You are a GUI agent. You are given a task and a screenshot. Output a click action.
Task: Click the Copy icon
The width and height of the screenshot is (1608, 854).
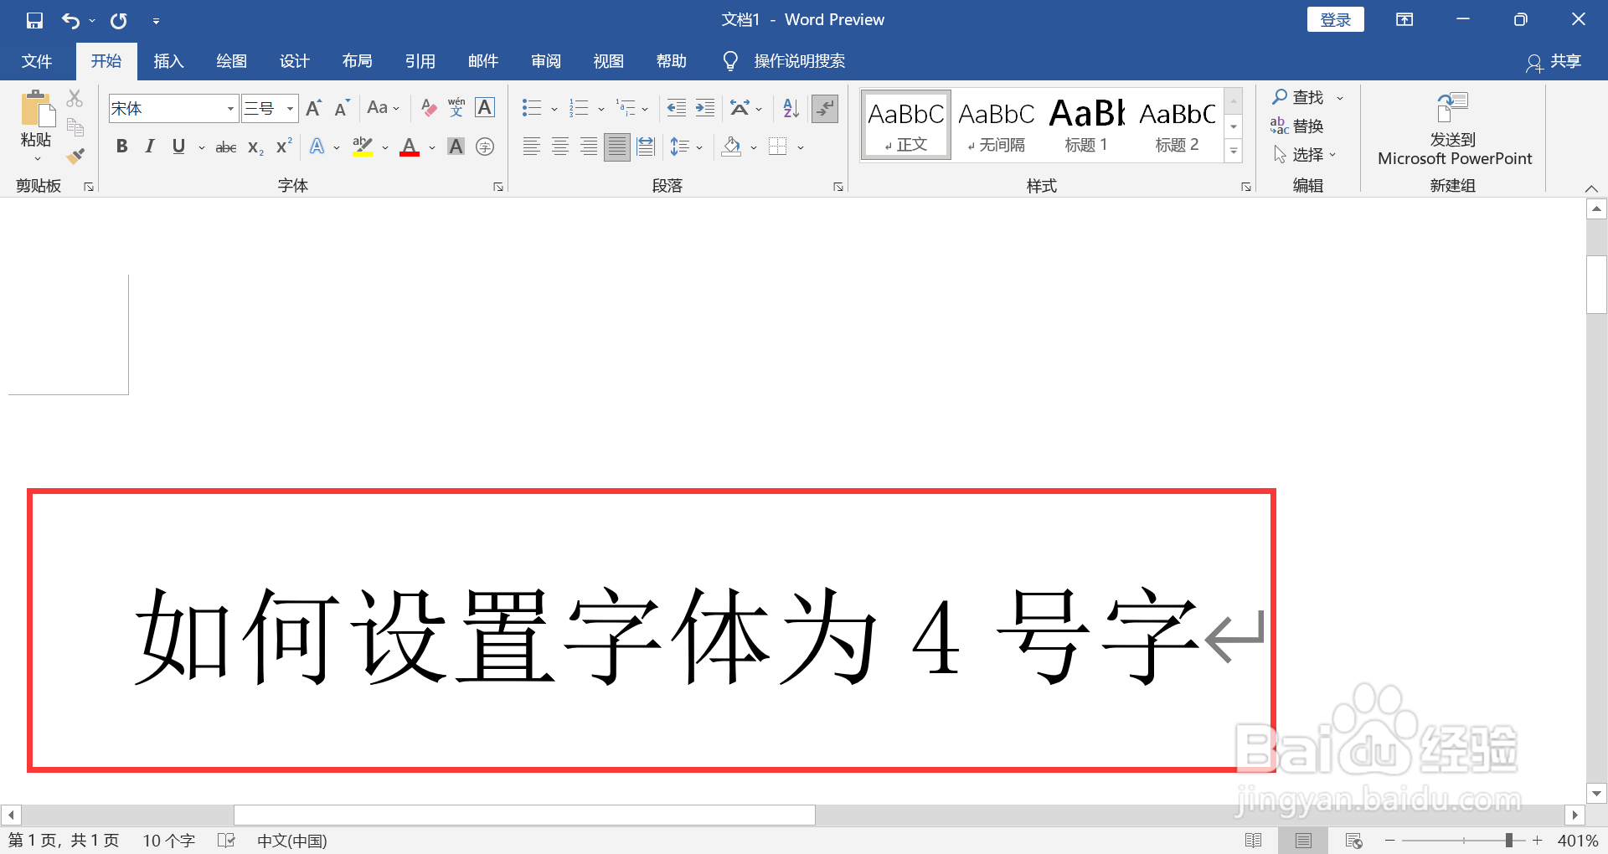tap(75, 127)
